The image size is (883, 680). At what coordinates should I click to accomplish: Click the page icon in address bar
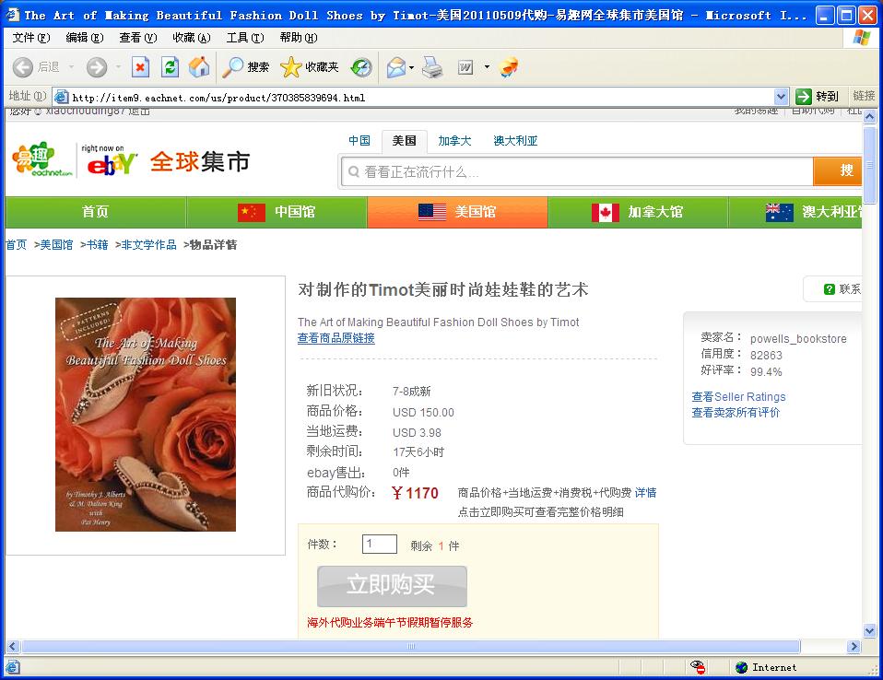[62, 97]
